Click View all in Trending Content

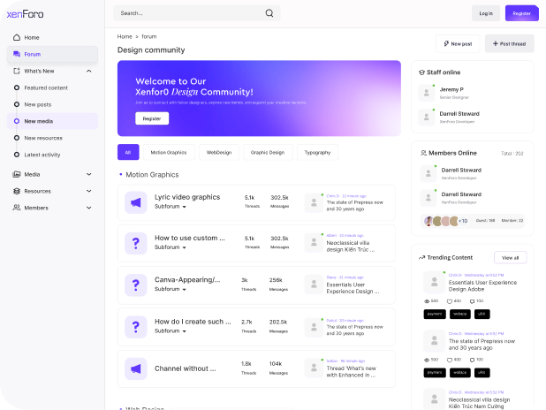[510, 257]
